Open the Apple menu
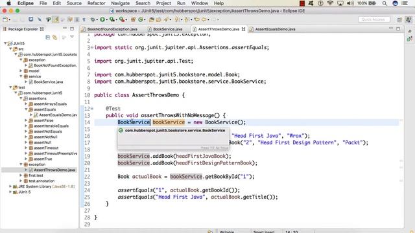415x233 pixels. (8, 3)
